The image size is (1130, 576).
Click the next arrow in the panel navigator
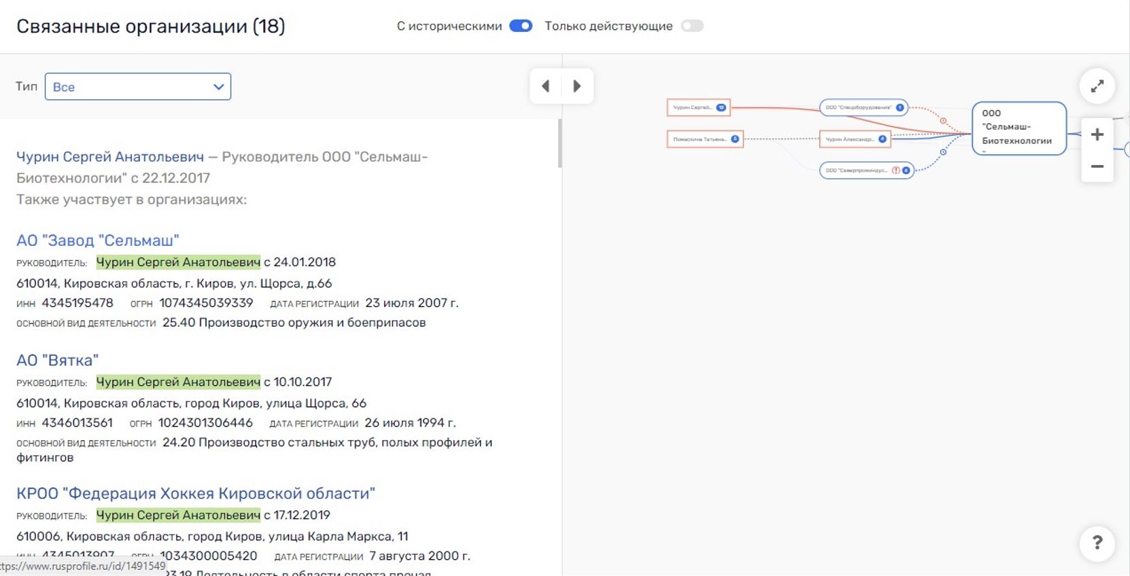577,86
